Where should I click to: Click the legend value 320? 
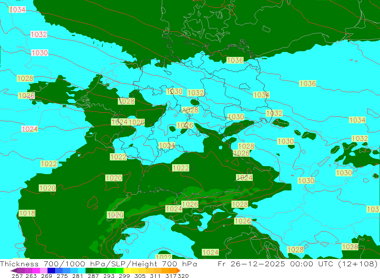[183, 276]
